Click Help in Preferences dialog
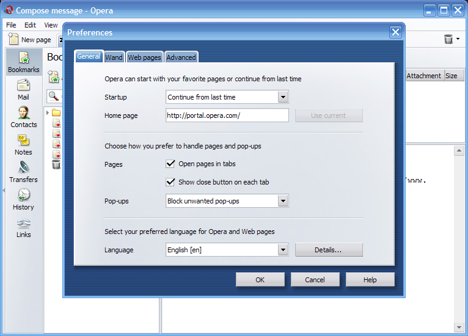 tap(370, 280)
